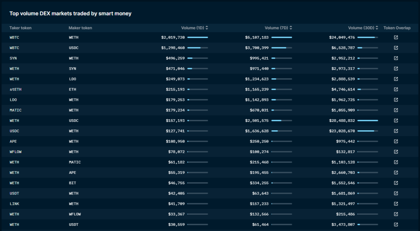Viewport: 420px width, 231px height.
Task: Click the Taker token column header
Action: 21,28
